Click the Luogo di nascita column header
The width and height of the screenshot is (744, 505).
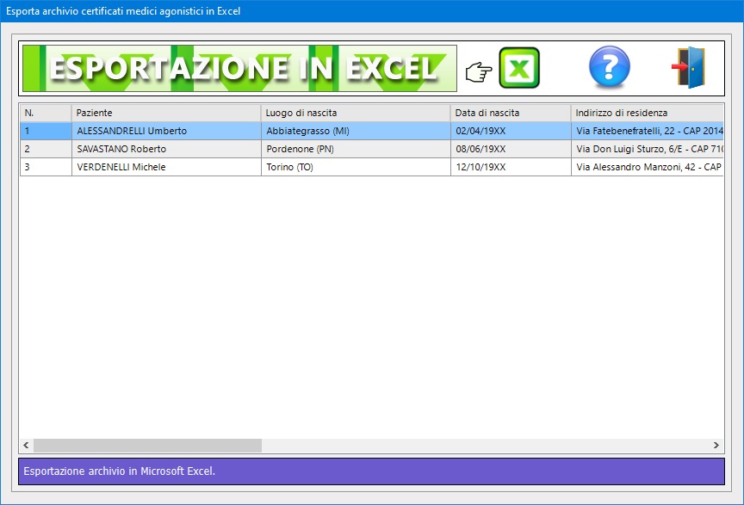tap(355, 113)
